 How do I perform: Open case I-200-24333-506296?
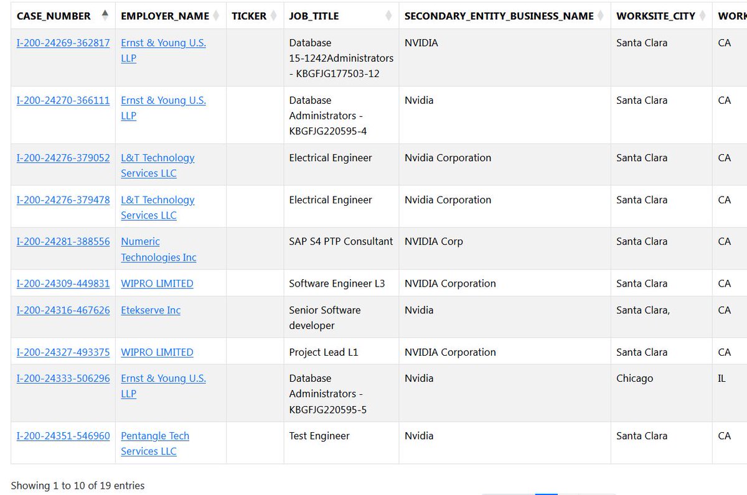pos(63,378)
